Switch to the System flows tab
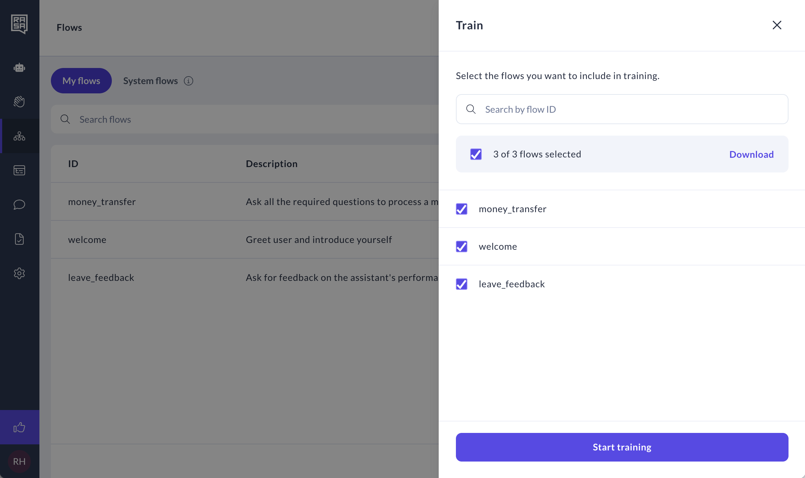This screenshot has width=805, height=478. coord(151,81)
